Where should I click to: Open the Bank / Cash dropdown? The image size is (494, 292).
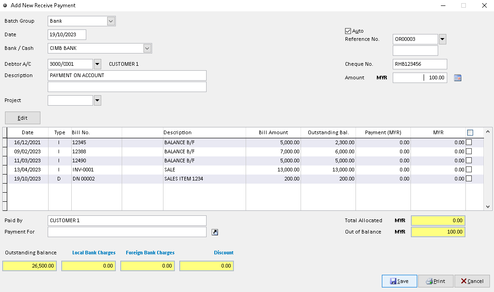coord(147,48)
